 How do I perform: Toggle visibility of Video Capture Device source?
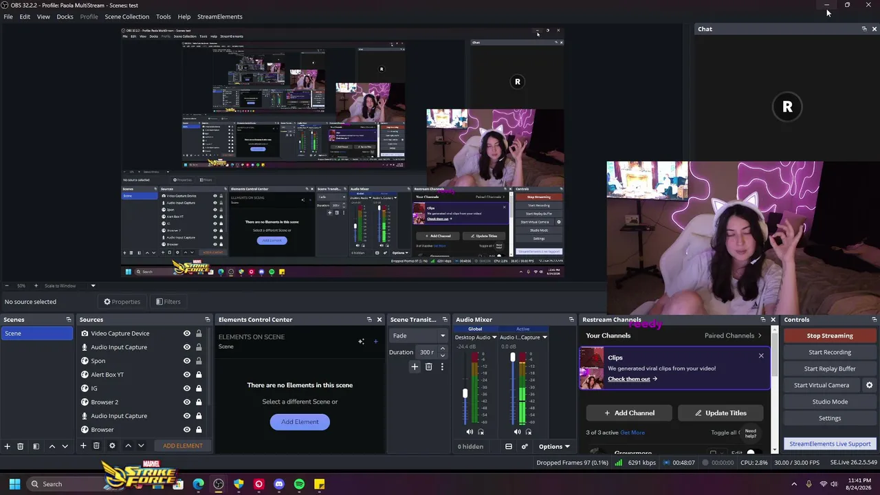click(186, 333)
